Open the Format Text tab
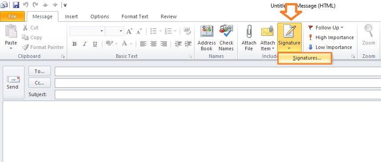The height and width of the screenshot is (162, 381). coord(135,16)
